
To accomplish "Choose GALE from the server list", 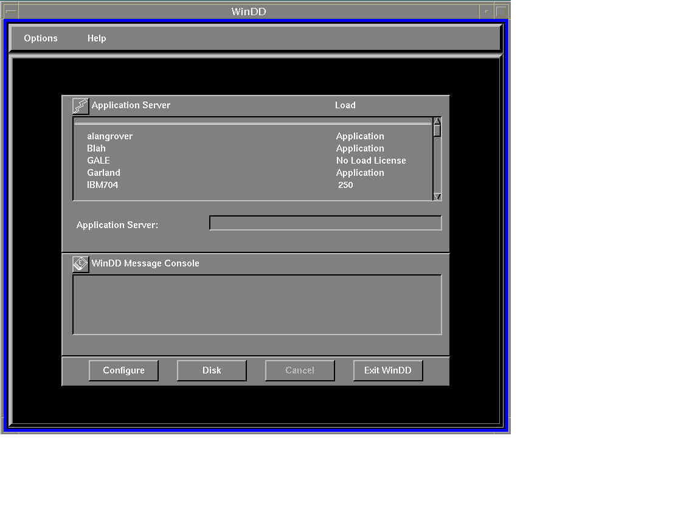I will tap(99, 161).
